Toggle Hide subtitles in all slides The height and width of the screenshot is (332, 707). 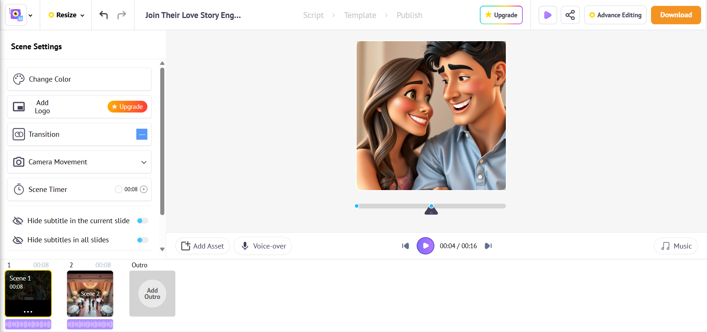point(142,240)
